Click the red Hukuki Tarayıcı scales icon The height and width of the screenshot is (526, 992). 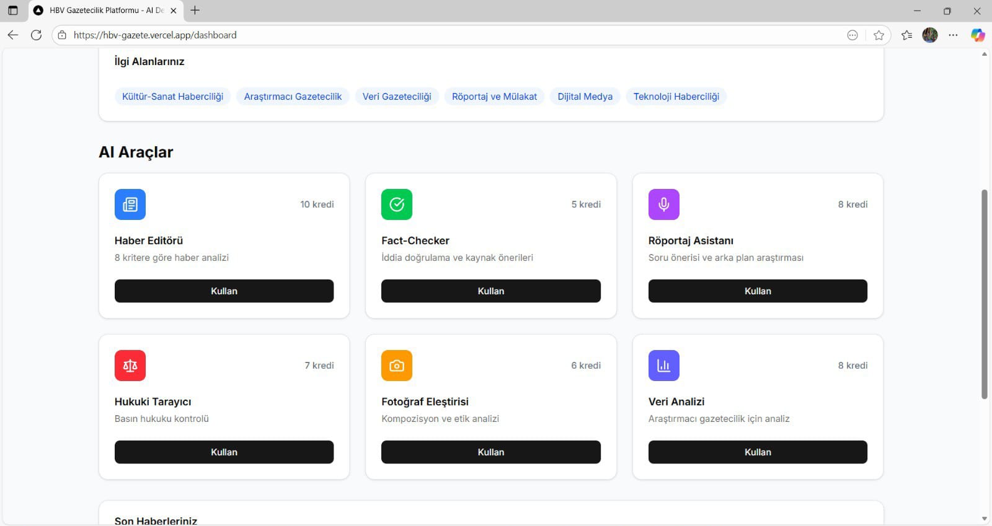tap(130, 366)
